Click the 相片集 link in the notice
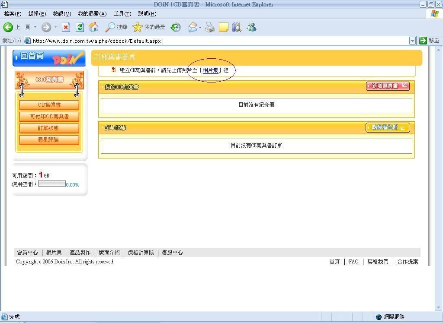443x323 pixels. (210, 70)
